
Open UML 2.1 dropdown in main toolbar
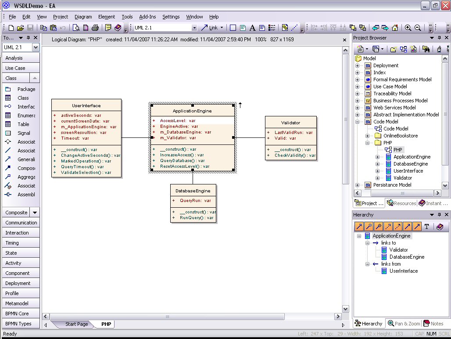coord(194,28)
